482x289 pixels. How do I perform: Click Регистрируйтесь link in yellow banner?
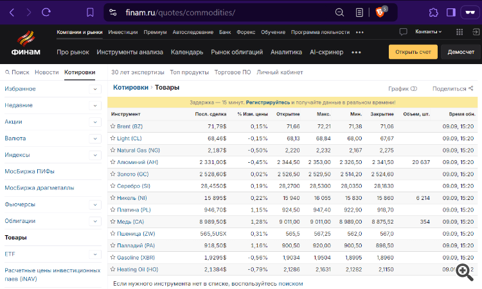point(268,103)
